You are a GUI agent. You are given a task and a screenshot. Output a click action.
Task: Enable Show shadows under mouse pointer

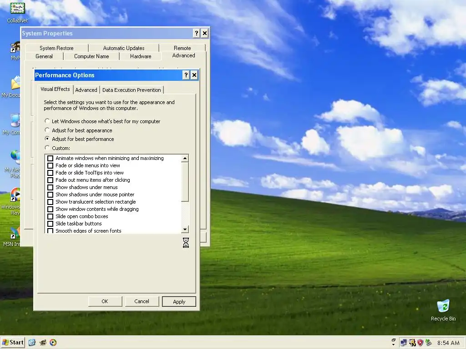tap(50, 194)
